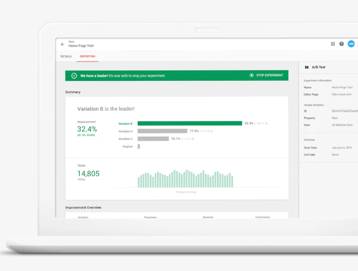The width and height of the screenshot is (358, 271).
Task: Select the Variation C label
Action: point(125,139)
